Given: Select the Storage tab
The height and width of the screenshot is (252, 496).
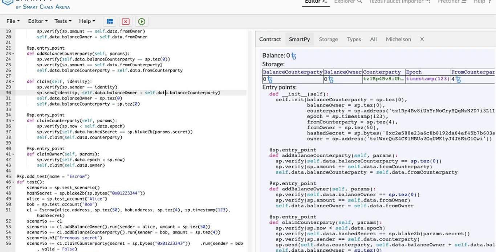Looking at the screenshot, I should coord(328,39).
